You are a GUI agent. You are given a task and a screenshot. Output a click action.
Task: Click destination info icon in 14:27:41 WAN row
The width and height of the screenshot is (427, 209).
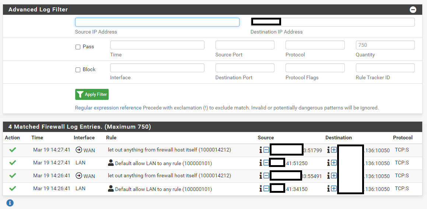point(328,150)
